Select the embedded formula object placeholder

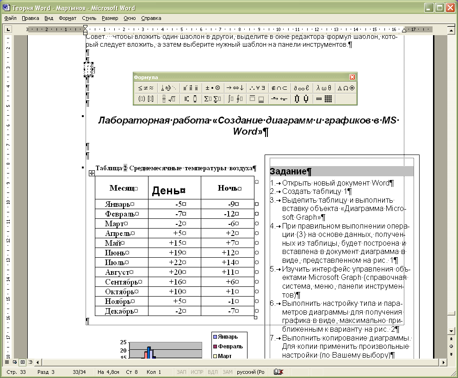(x=88, y=69)
